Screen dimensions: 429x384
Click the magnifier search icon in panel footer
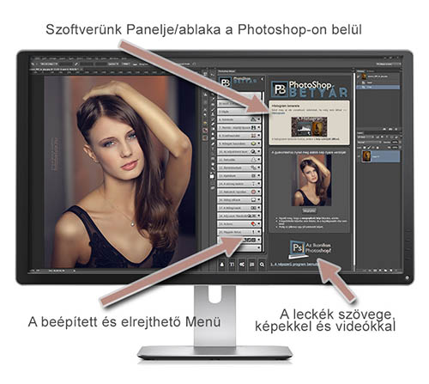(x=262, y=265)
